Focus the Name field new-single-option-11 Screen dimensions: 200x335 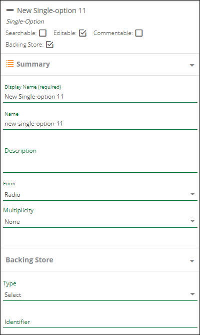pyautogui.click(x=100, y=124)
